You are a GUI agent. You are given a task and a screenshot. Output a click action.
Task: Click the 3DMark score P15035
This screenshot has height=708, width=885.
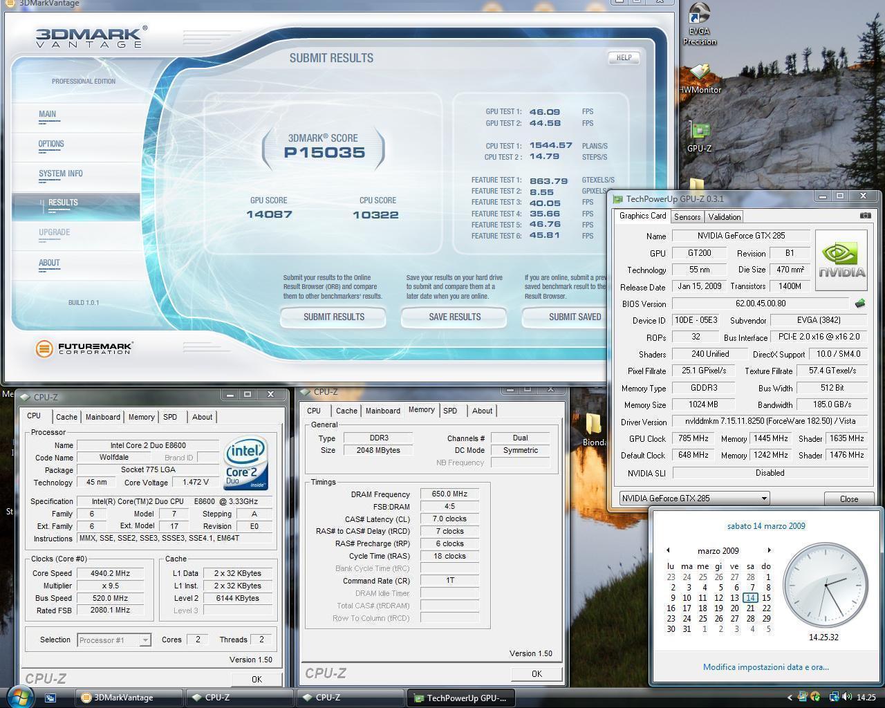click(324, 153)
